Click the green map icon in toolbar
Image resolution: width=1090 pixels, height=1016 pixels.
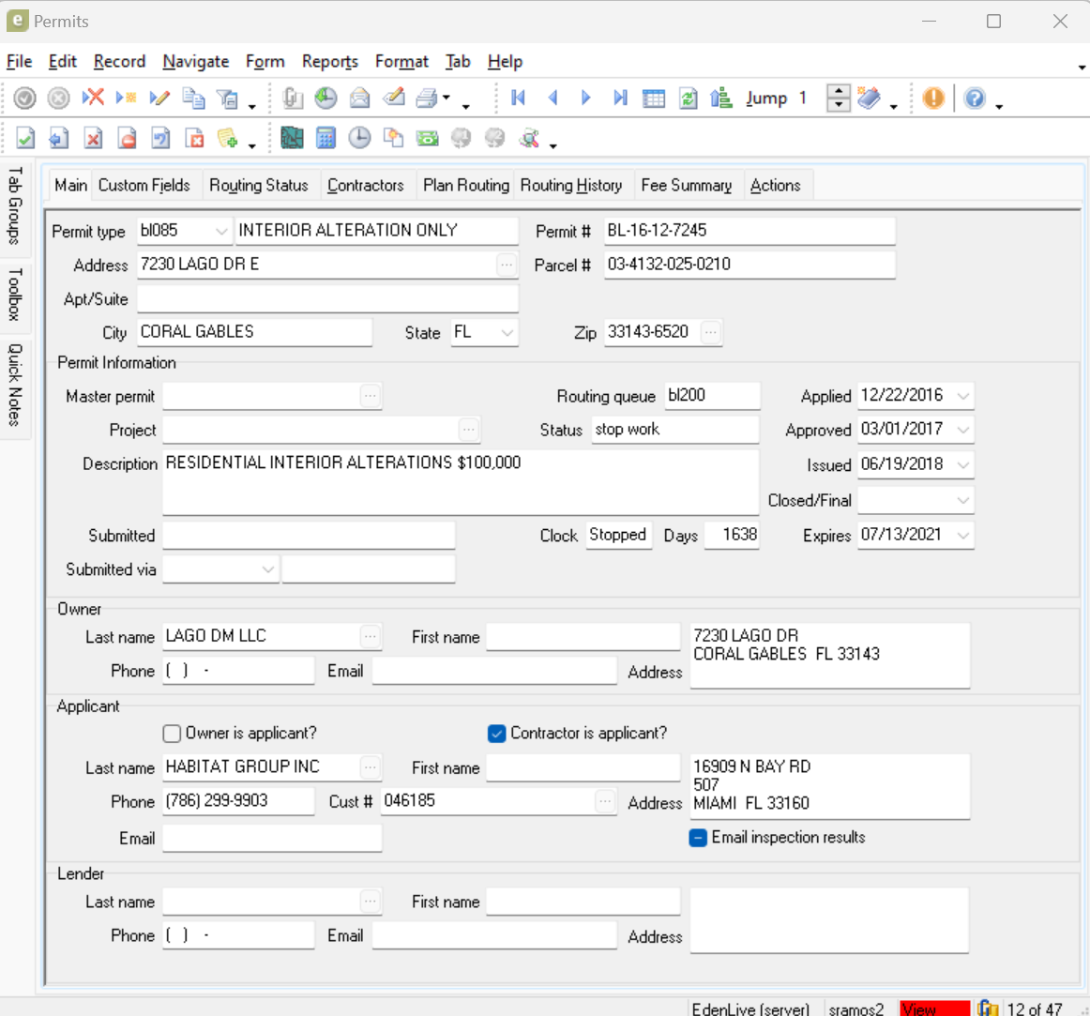pyautogui.click(x=292, y=138)
